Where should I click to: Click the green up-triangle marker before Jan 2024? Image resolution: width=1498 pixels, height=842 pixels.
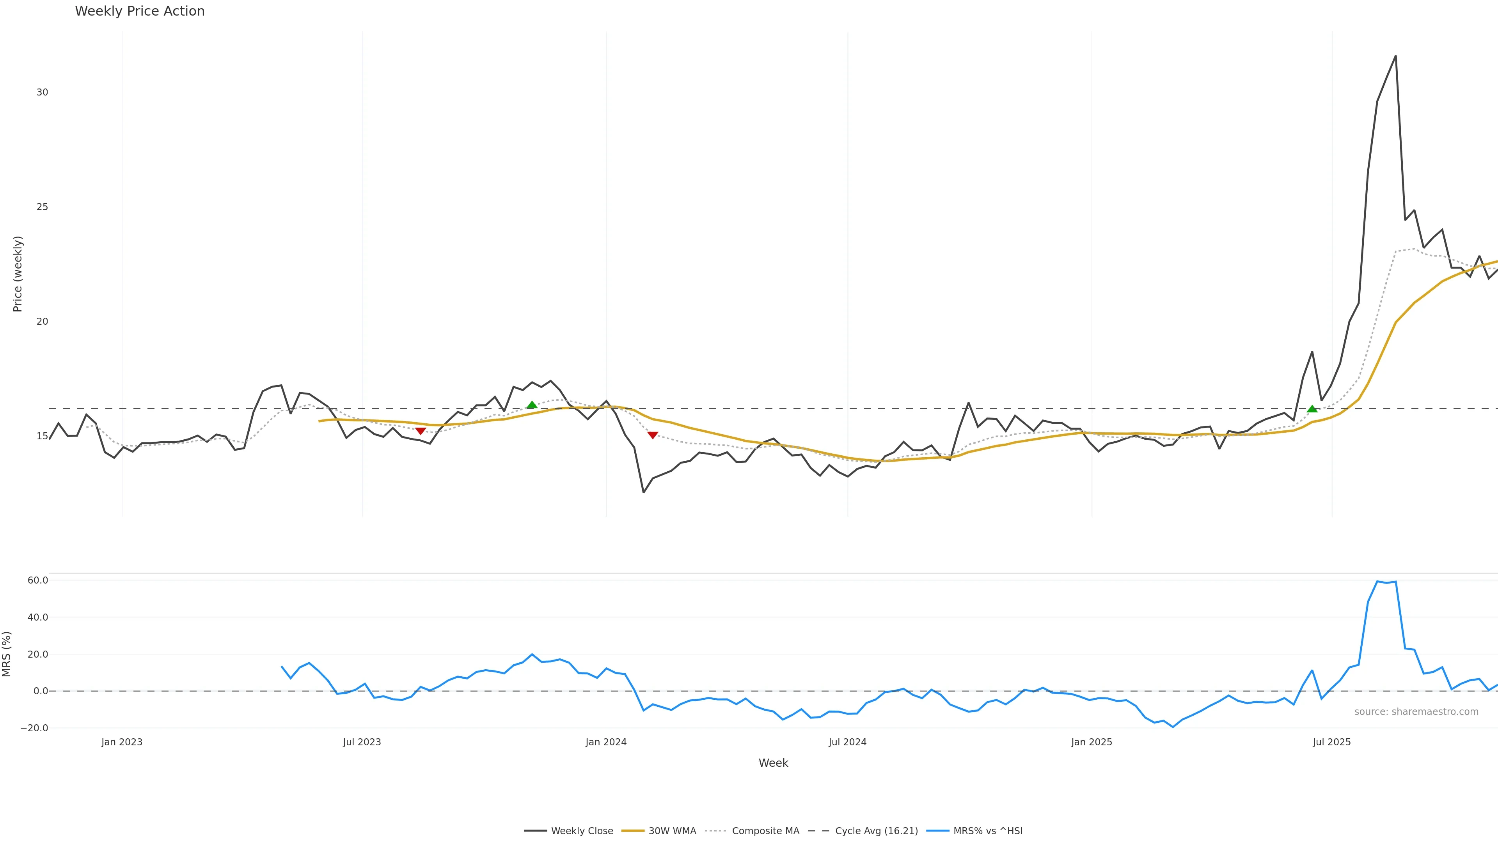[x=531, y=405]
